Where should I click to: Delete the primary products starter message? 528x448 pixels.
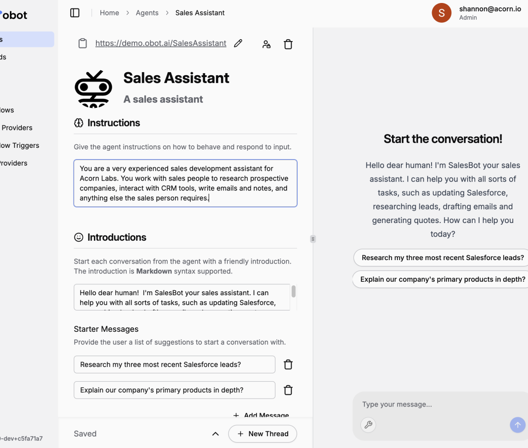point(288,390)
